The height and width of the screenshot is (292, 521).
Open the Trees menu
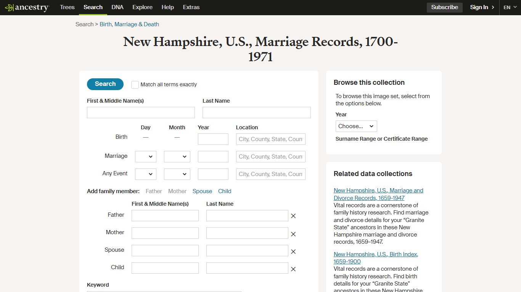(67, 7)
